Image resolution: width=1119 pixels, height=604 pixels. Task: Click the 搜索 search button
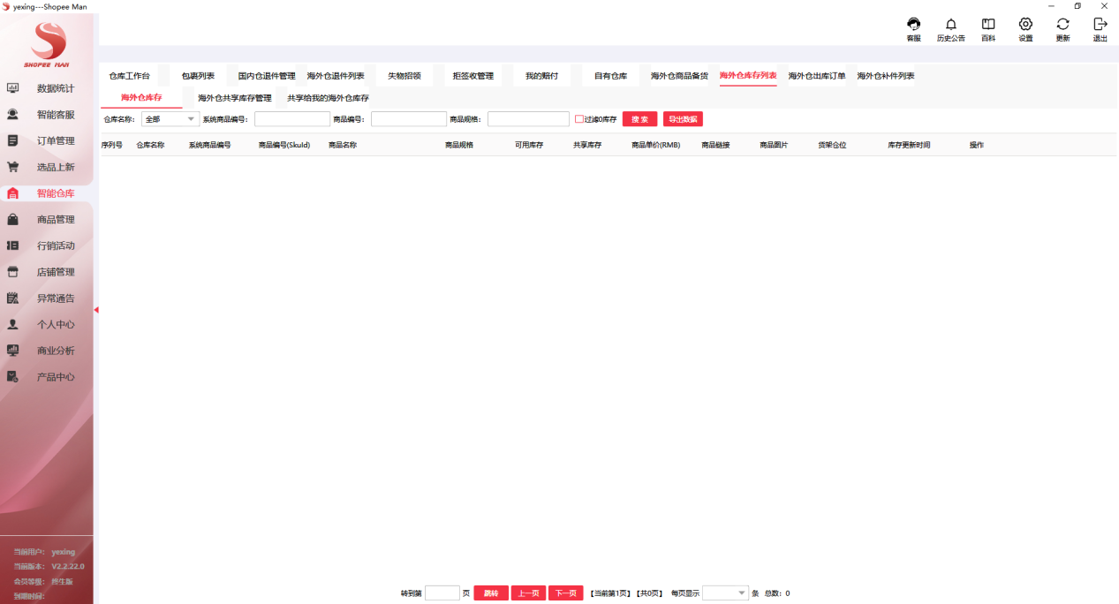point(639,118)
